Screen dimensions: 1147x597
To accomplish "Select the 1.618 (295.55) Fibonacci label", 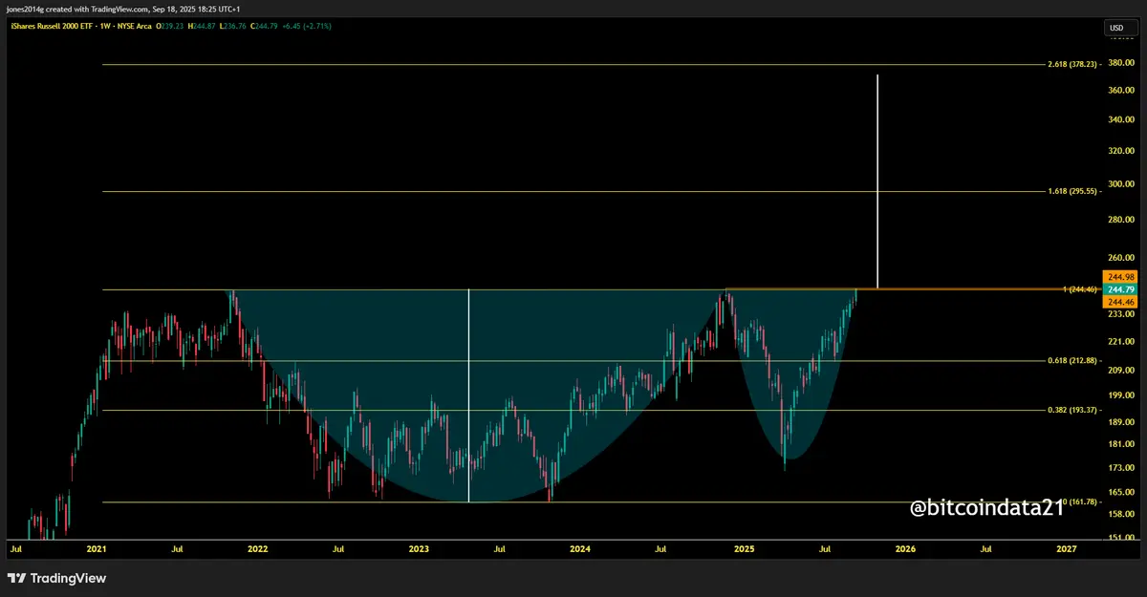I will pos(1074,192).
